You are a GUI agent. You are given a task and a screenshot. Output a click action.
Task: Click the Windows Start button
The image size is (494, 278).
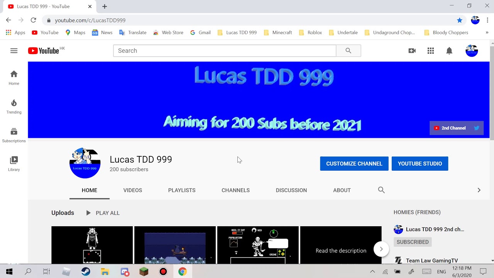pos(9,272)
